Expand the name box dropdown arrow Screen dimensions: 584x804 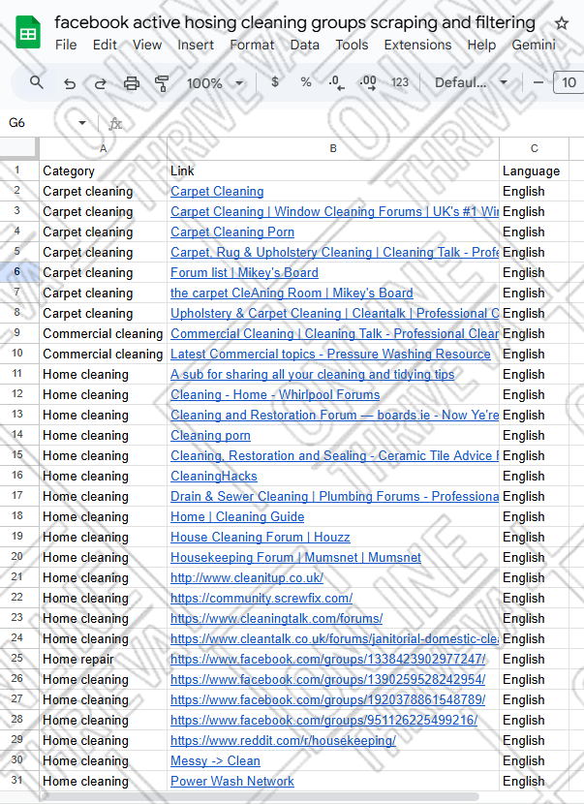point(82,123)
